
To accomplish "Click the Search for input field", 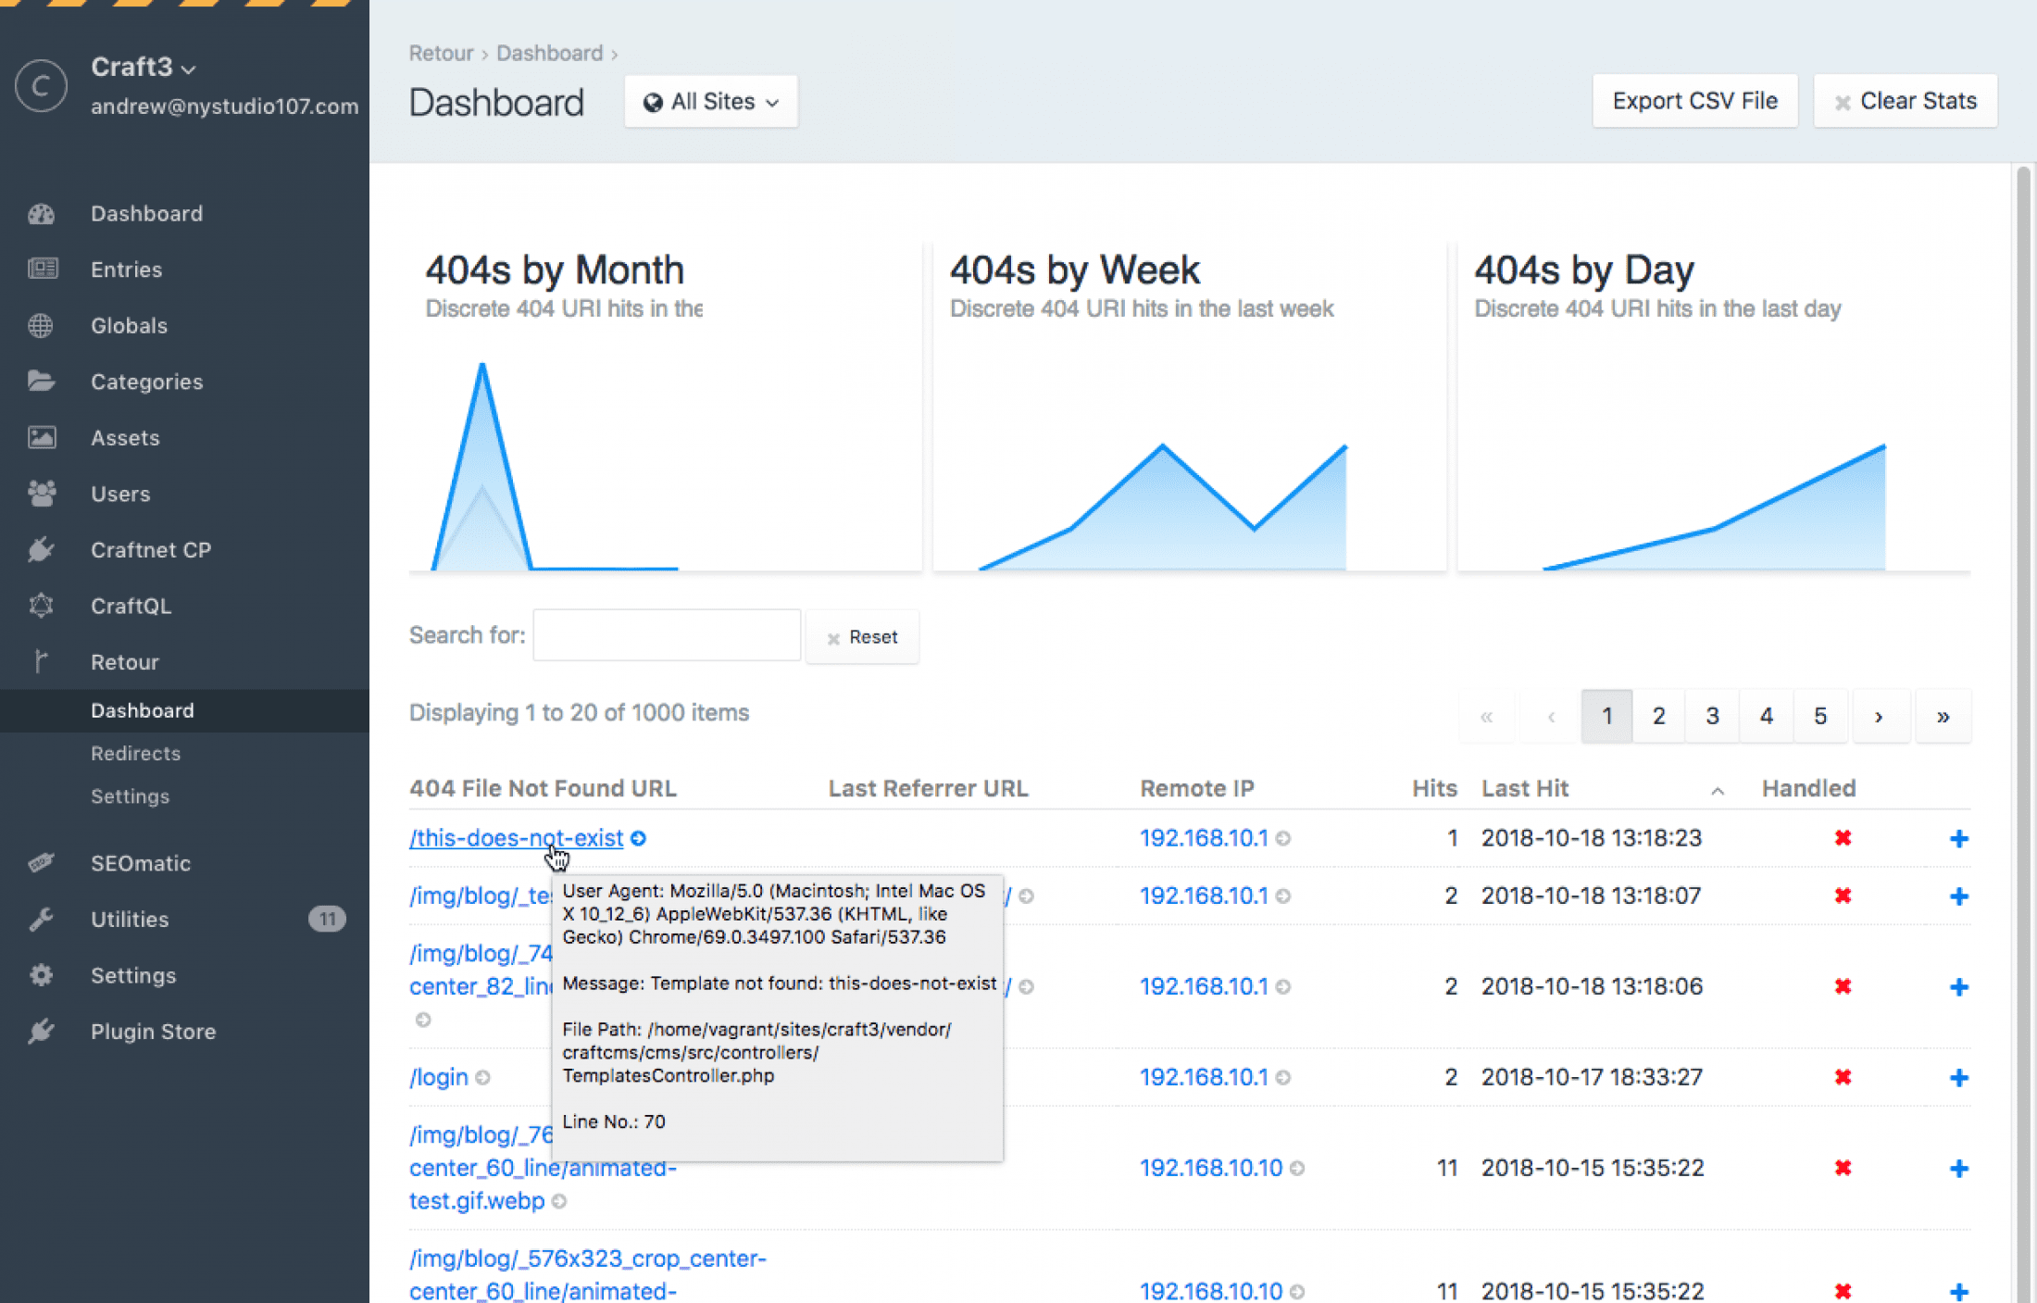I will point(667,635).
